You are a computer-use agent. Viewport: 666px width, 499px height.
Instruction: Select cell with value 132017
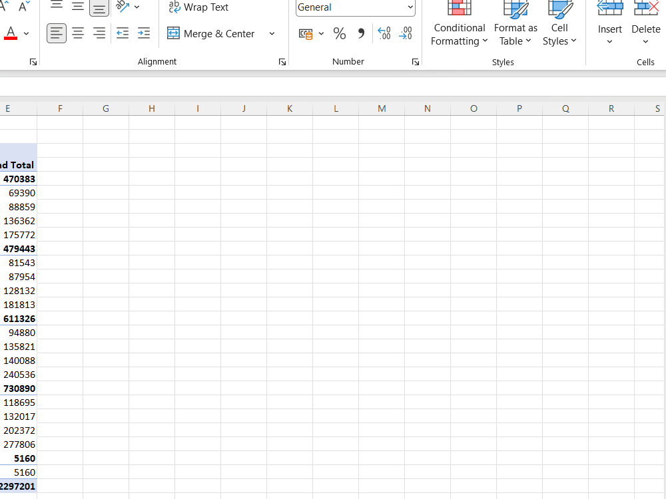pos(18,416)
